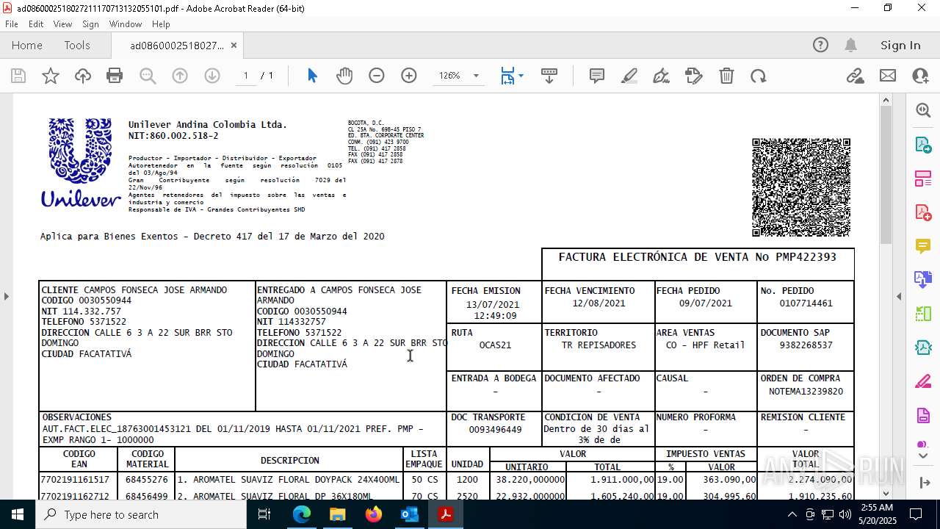
Task: Collapse the right tools pane with the arrow-bar icon
Action: [x=923, y=483]
